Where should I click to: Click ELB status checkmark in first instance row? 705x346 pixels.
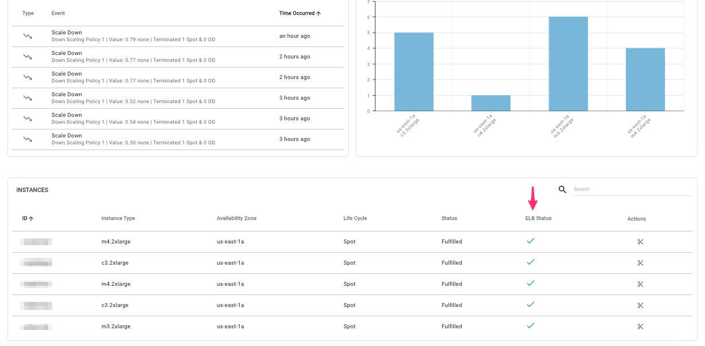[531, 241]
